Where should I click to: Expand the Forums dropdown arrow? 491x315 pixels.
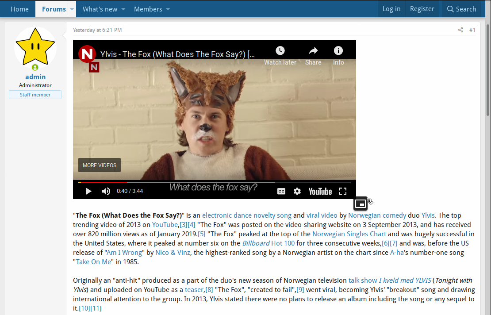tap(72, 9)
